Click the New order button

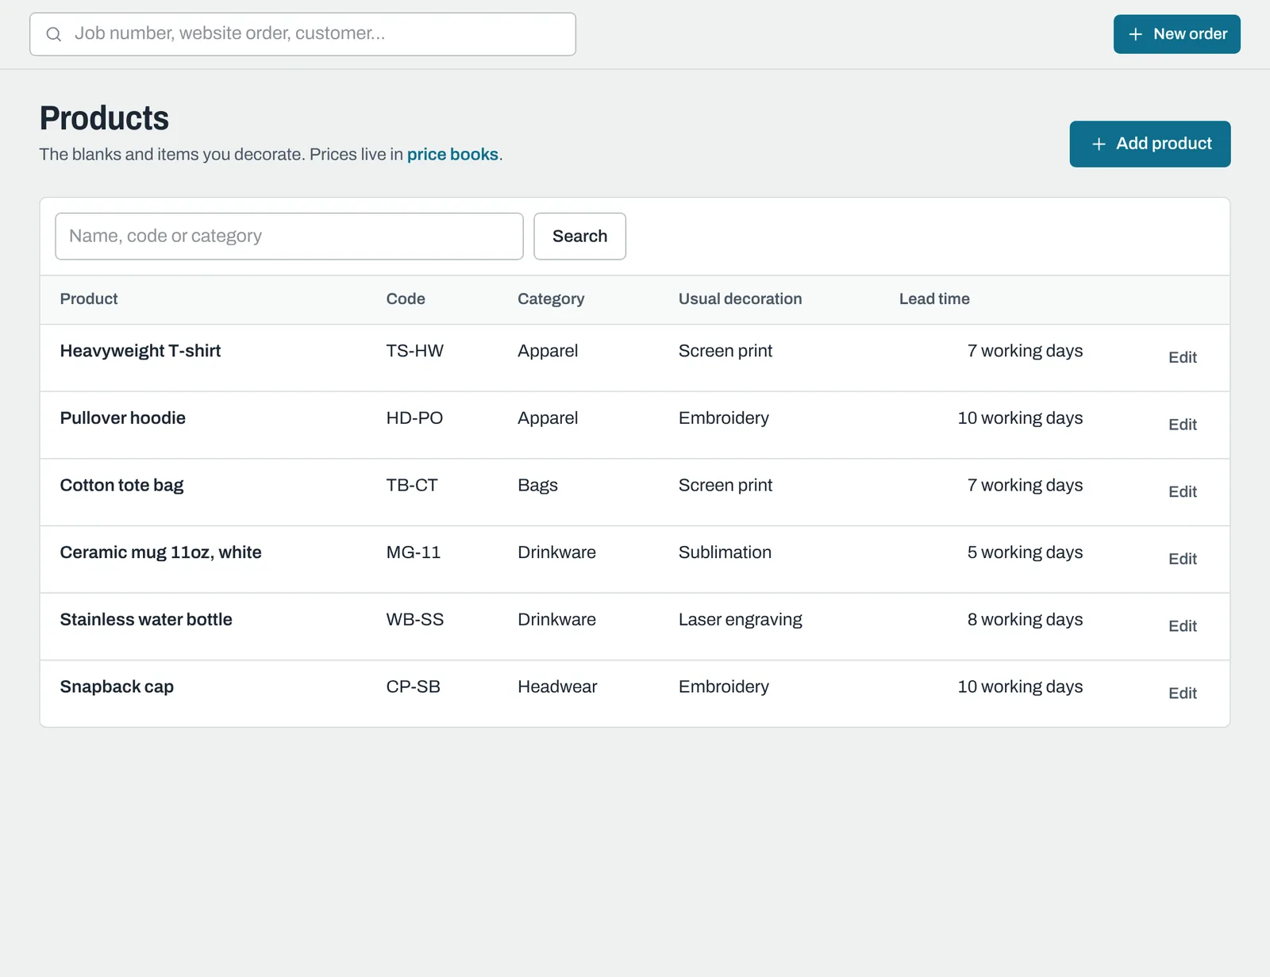1176,34
